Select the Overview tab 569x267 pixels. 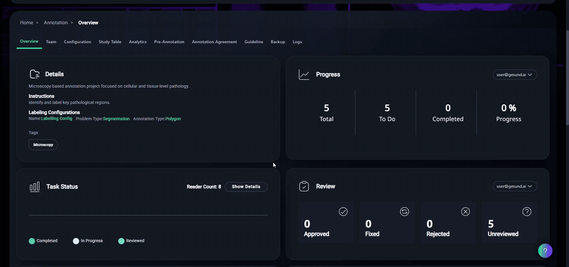(x=29, y=41)
